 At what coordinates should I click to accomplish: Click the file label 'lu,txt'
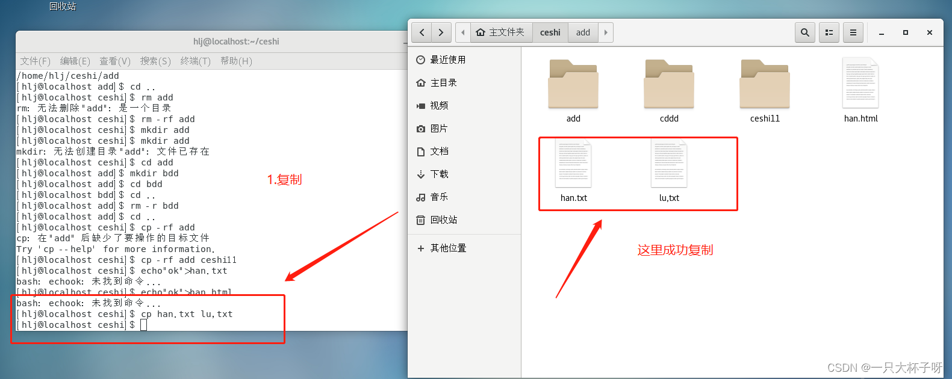(x=669, y=198)
